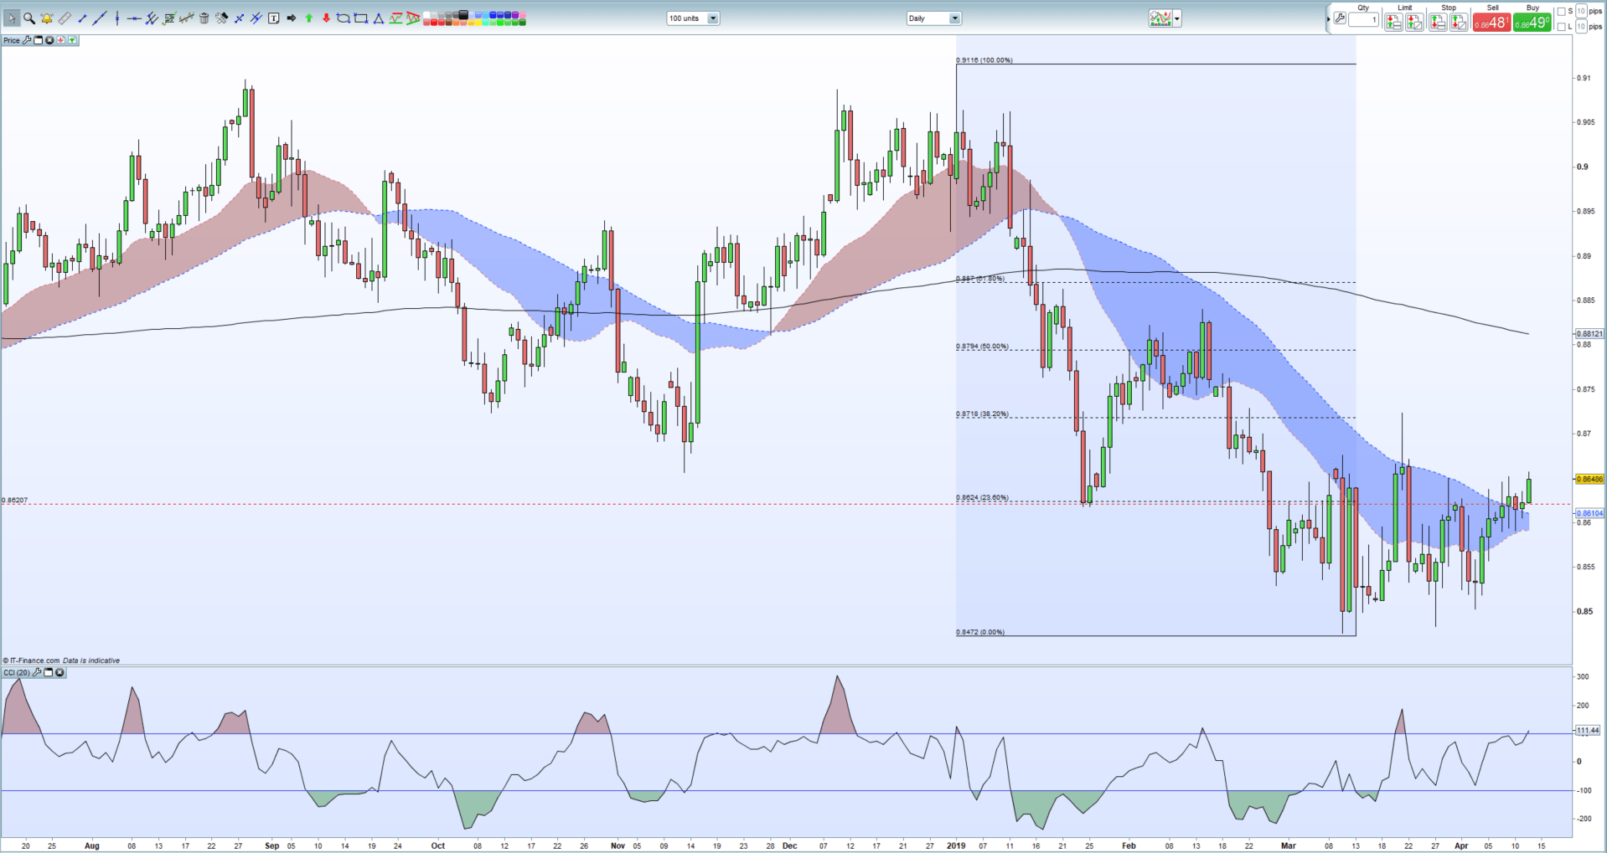The width and height of the screenshot is (1607, 853).
Task: Click the second Limit order icon
Action: click(x=1414, y=23)
